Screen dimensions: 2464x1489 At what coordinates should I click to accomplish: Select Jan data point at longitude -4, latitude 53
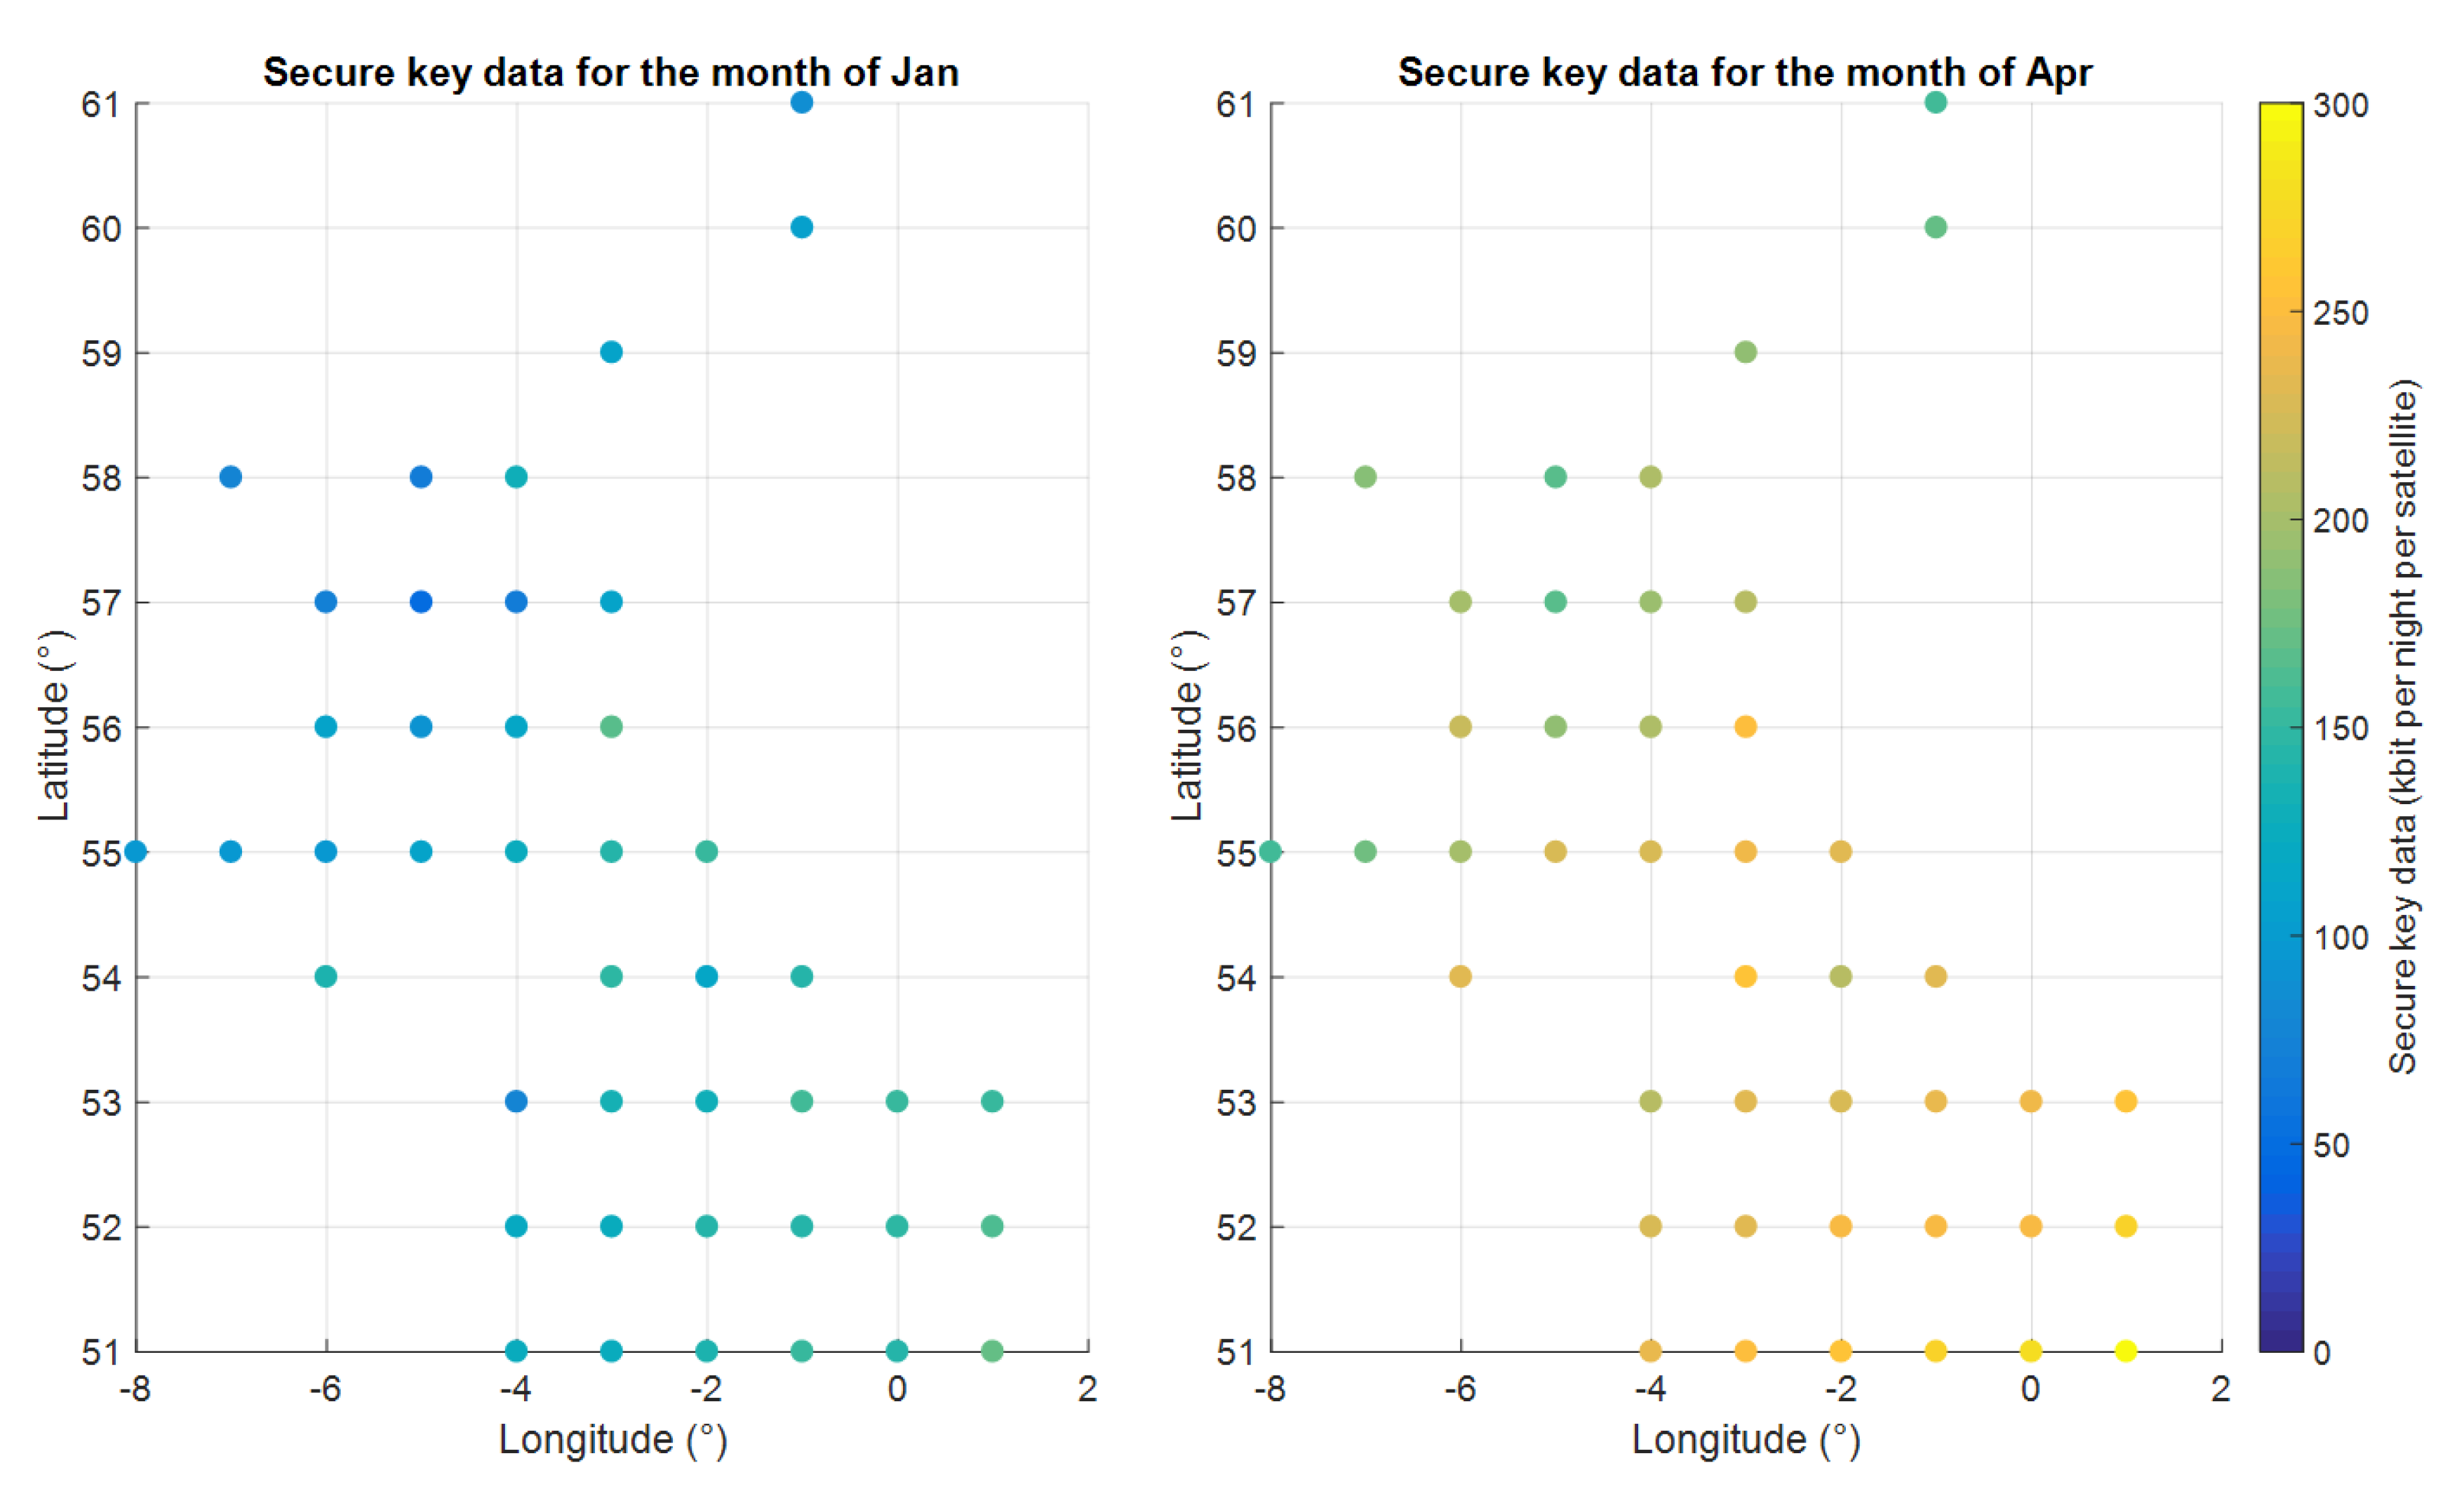tap(516, 1101)
